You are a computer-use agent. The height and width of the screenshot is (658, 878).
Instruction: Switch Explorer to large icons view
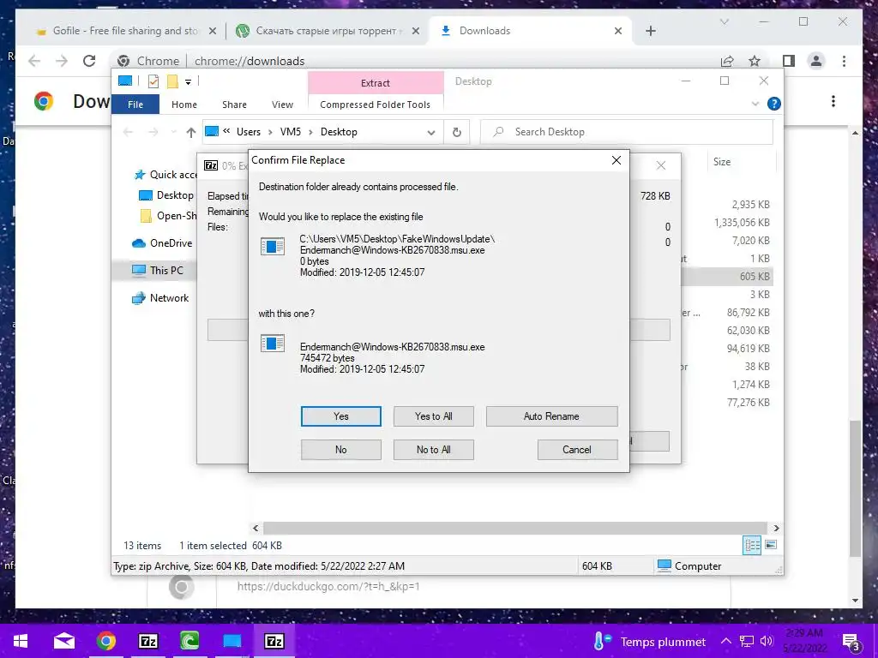771,545
